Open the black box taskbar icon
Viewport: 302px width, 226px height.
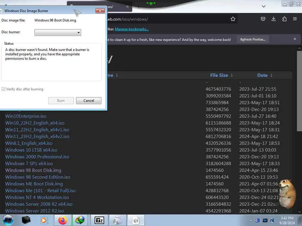[26, 220]
